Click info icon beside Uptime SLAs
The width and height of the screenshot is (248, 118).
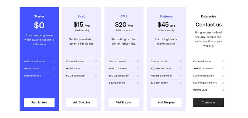[223, 90]
